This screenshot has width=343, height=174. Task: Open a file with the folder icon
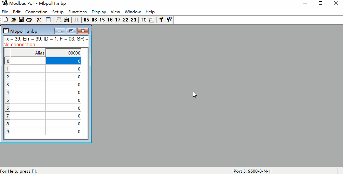(x=13, y=20)
